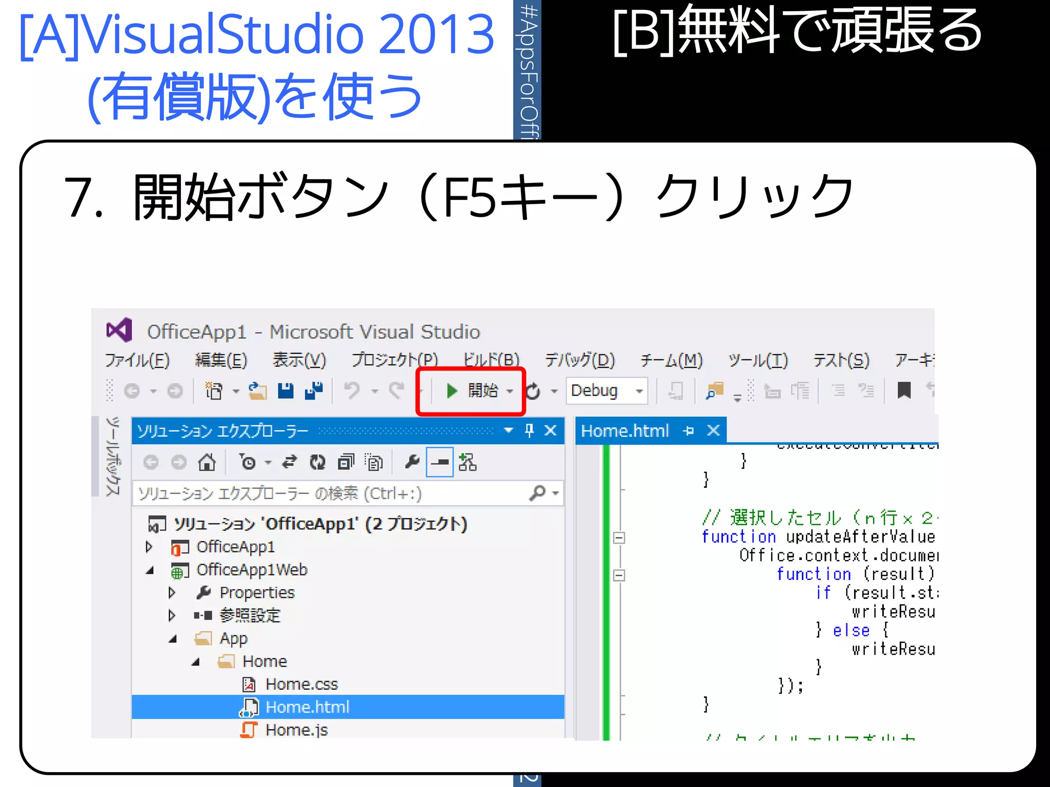Click the Bookmark toolbar icon
Viewport: 1050px width, 787px height.
[x=904, y=390]
